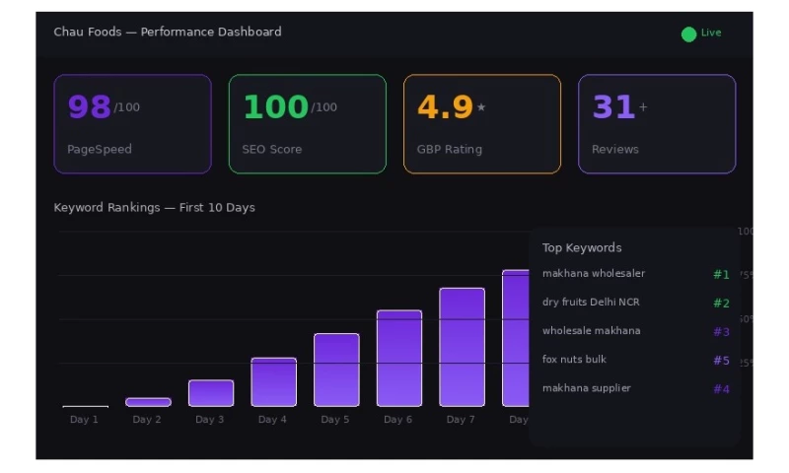The width and height of the screenshot is (789, 473).
Task: Open the Reviews 31+ card
Action: point(657,123)
